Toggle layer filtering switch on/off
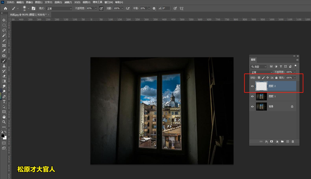Screen dimensions: 311x179 295,66
